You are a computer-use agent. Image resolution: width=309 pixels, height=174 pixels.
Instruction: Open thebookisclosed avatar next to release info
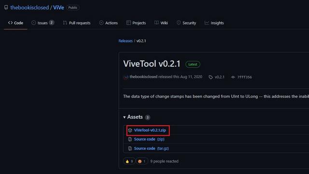(126, 77)
